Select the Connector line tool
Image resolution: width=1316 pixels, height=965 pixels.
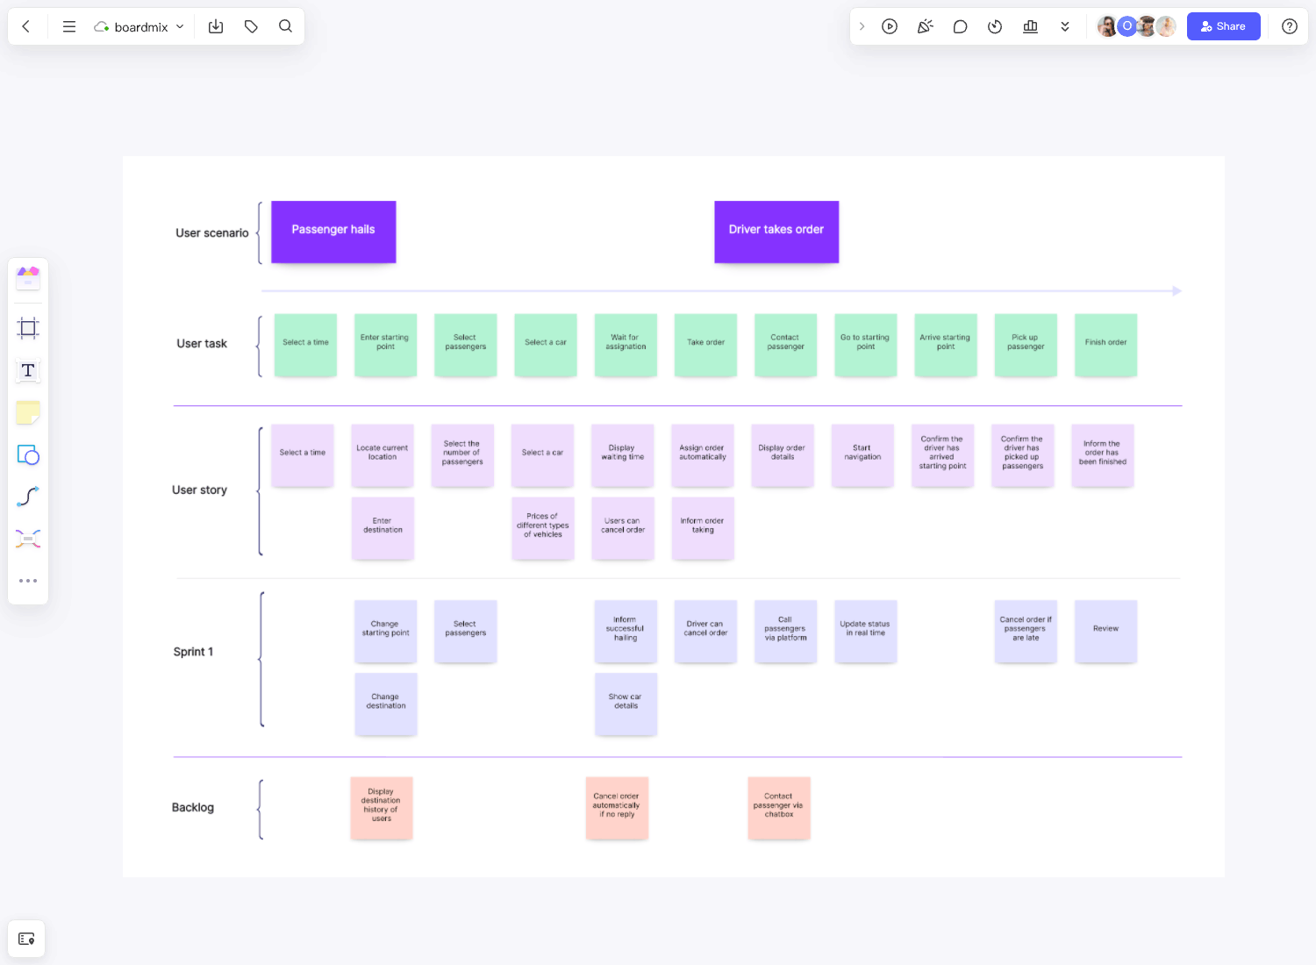coord(28,496)
